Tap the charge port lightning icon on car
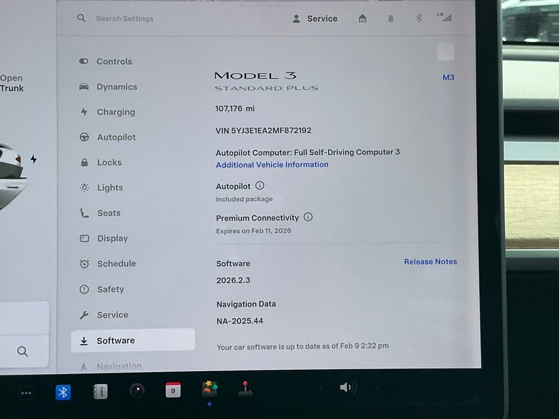Screen dimensions: 559x419 coord(33,159)
